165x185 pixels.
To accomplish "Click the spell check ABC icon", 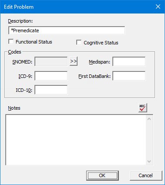I will (x=143, y=108).
